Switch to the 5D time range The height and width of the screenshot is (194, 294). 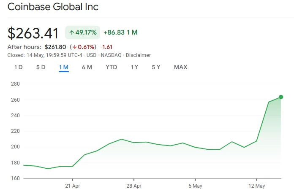click(41, 67)
